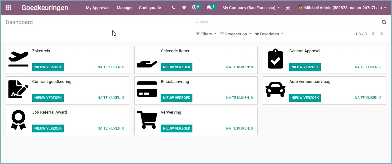
Task: Open the My Company (San Francisco) selector
Action: tap(251, 8)
